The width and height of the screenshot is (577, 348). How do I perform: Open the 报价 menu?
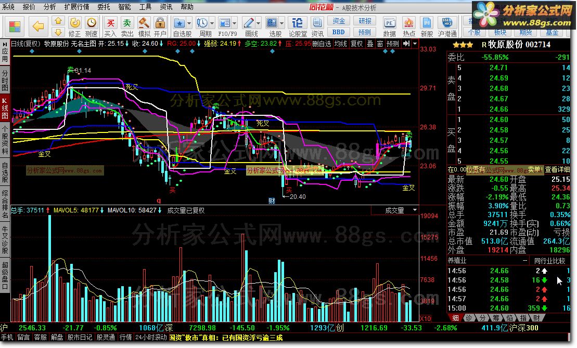[29, 7]
